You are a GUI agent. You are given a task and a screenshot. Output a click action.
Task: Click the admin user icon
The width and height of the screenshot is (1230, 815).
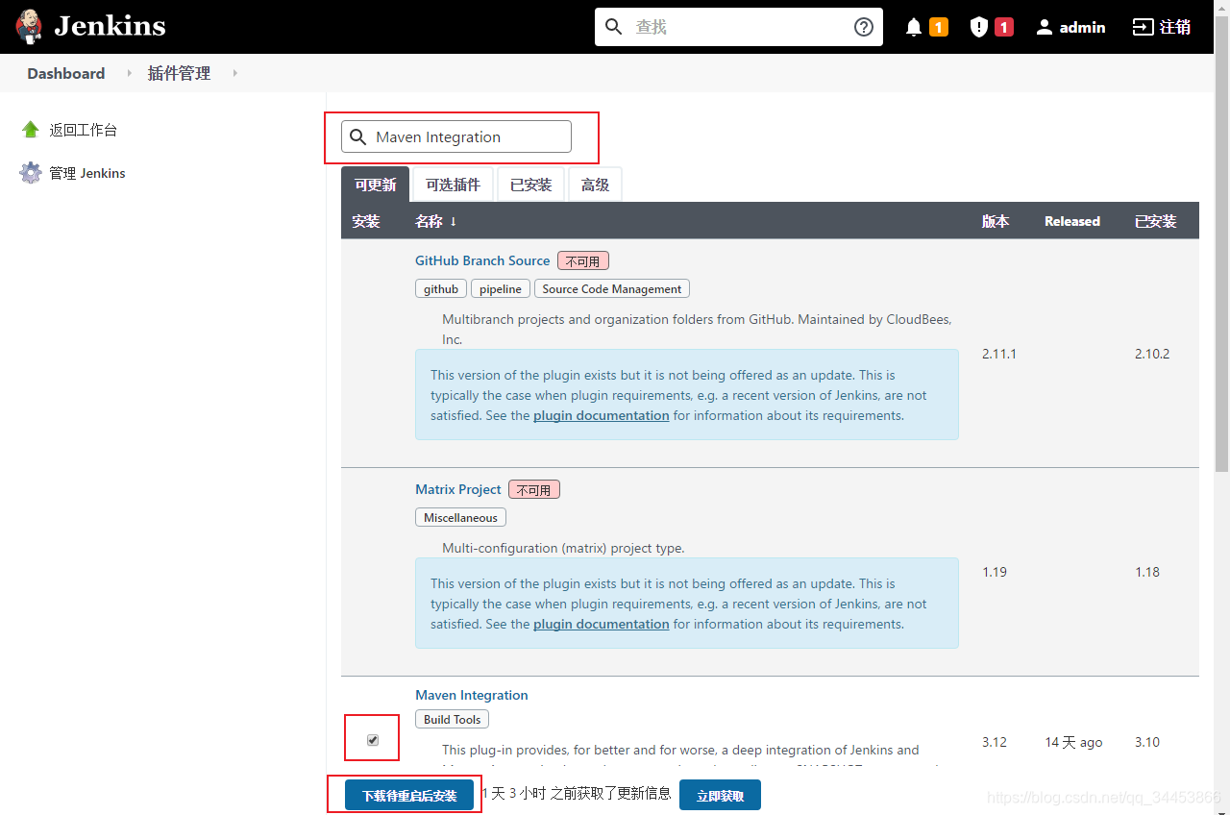1045,27
